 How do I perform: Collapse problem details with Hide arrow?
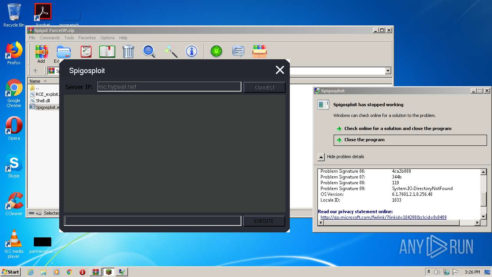pos(321,157)
